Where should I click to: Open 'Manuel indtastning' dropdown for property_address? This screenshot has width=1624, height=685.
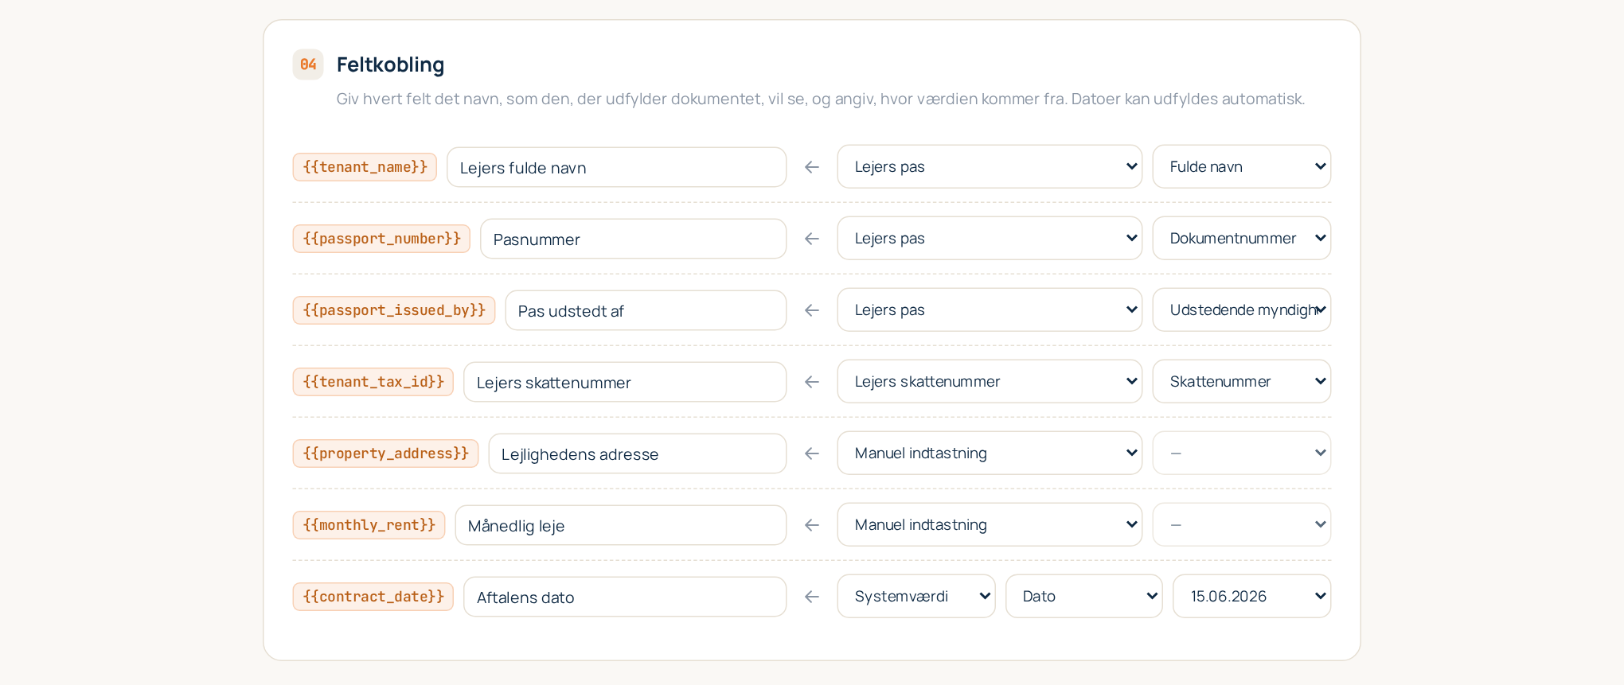[990, 453]
